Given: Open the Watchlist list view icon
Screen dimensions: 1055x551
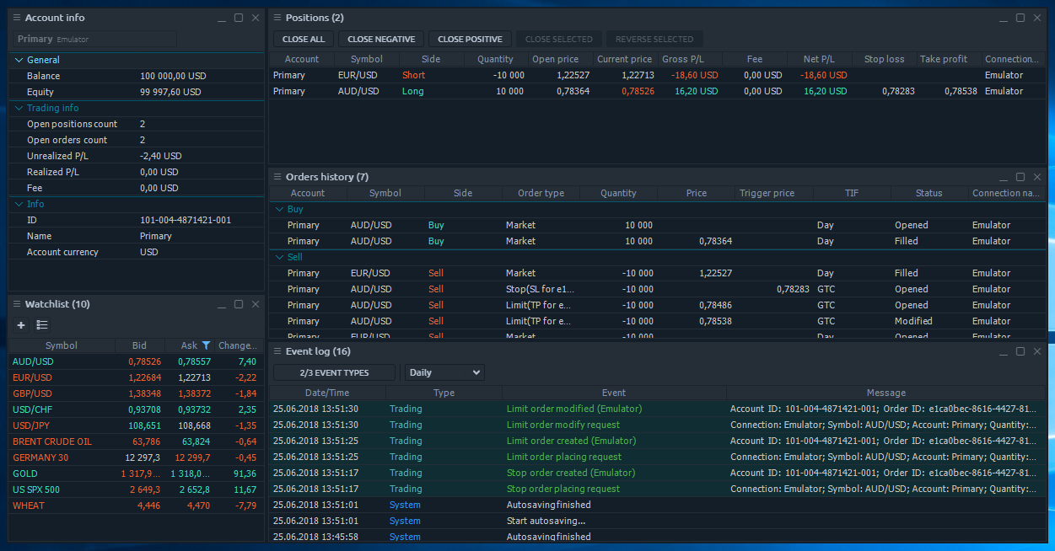Looking at the screenshot, I should click(x=42, y=325).
